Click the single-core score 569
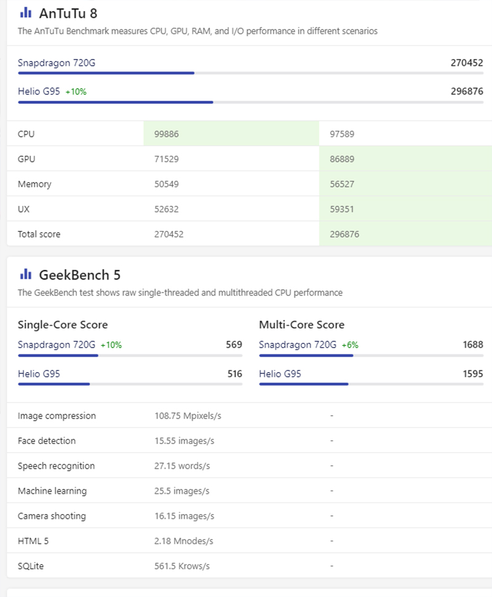 pyautogui.click(x=234, y=345)
